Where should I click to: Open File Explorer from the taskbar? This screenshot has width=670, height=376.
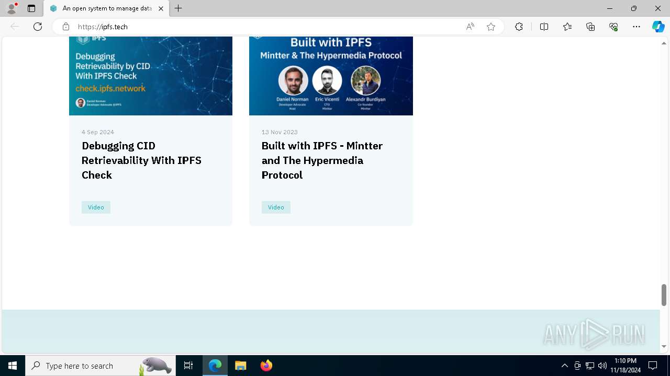click(x=241, y=366)
